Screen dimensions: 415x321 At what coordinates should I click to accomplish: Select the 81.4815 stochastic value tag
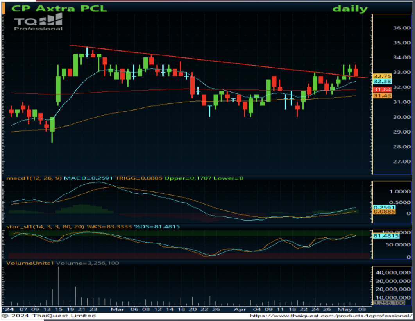pos(386,236)
